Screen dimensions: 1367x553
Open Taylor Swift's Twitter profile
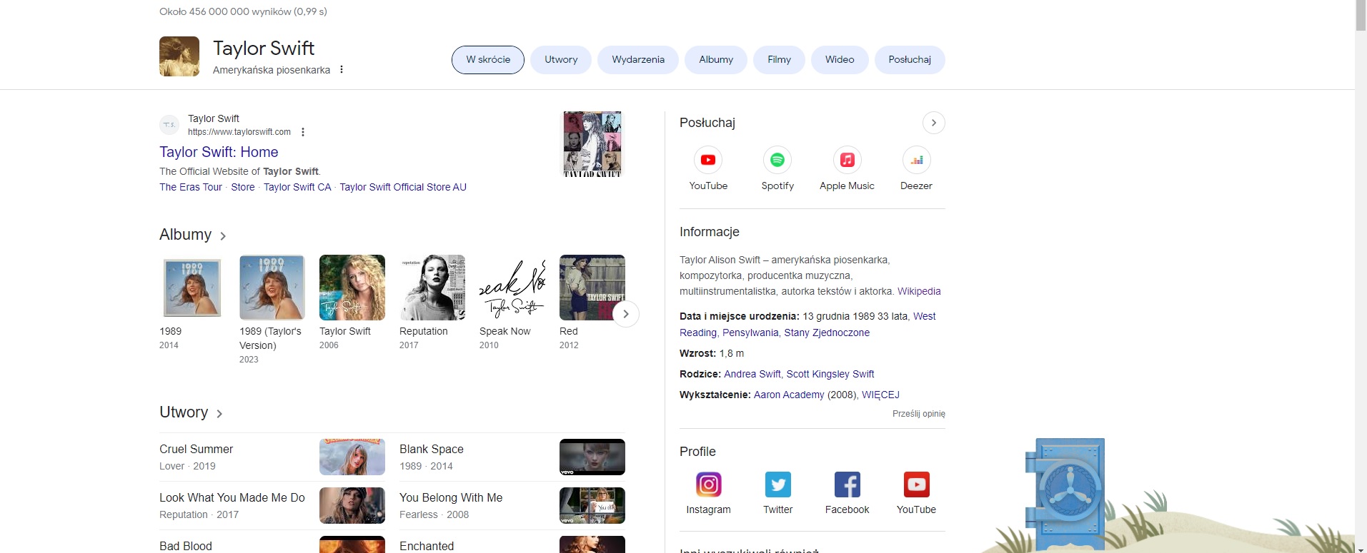[x=777, y=493]
